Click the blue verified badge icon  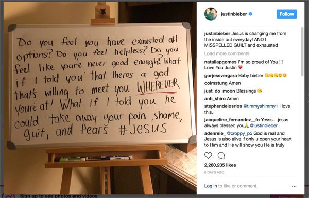coord(250,14)
